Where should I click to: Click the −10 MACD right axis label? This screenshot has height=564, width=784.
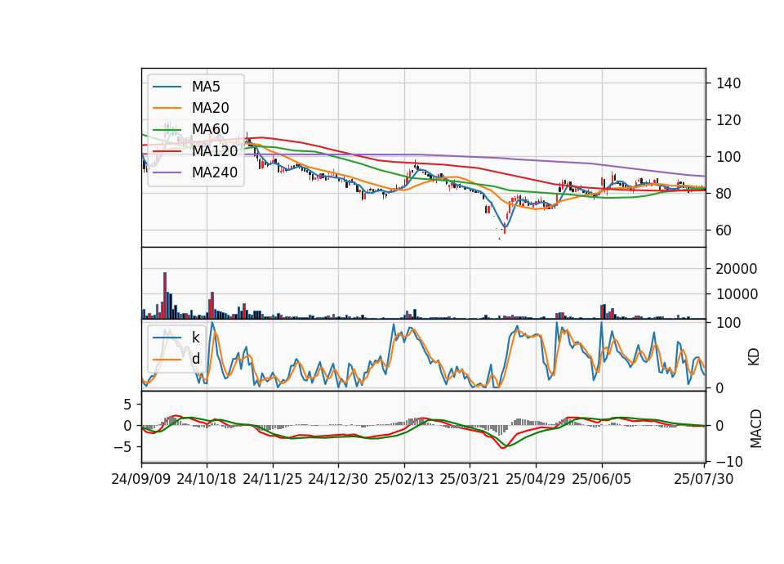coord(729,461)
